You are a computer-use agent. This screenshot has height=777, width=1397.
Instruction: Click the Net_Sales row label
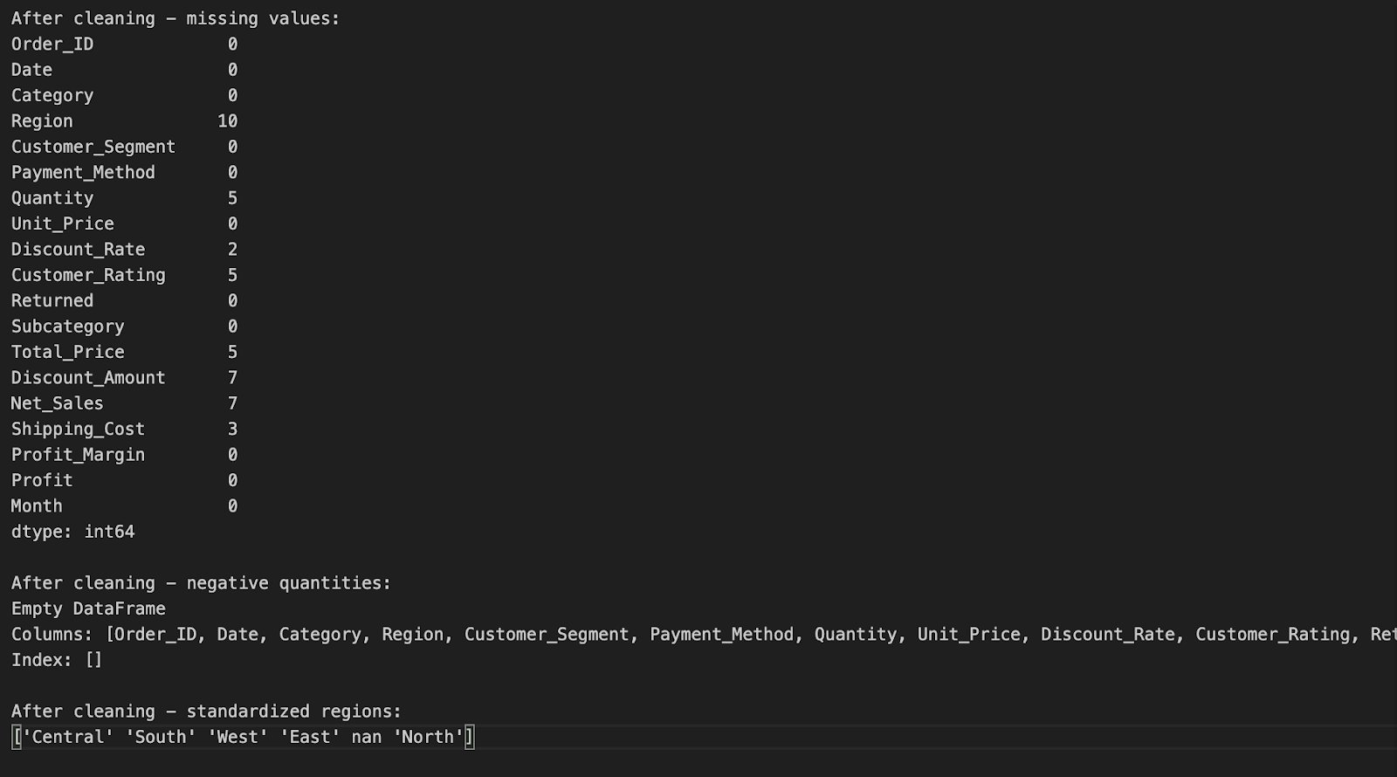coord(58,403)
